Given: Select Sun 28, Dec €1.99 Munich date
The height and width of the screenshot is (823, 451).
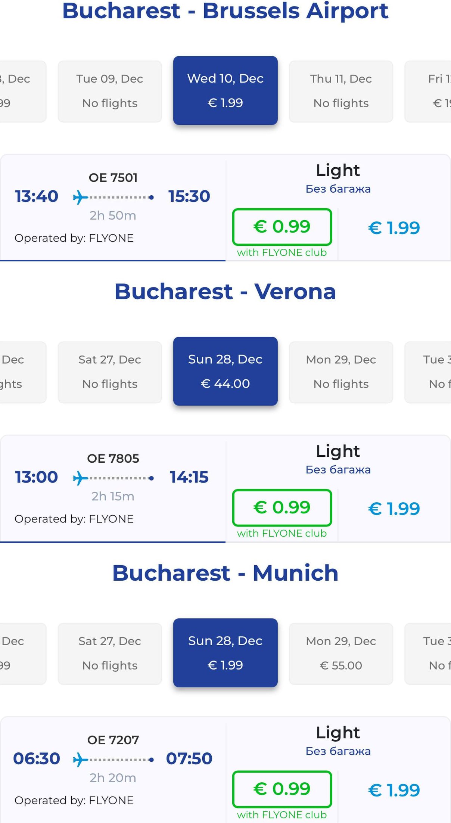Looking at the screenshot, I should point(225,653).
